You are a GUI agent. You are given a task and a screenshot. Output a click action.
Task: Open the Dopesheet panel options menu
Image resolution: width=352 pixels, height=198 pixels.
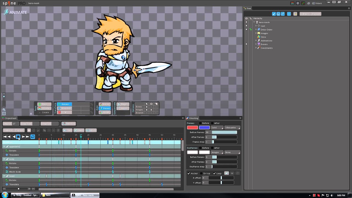[183, 118]
